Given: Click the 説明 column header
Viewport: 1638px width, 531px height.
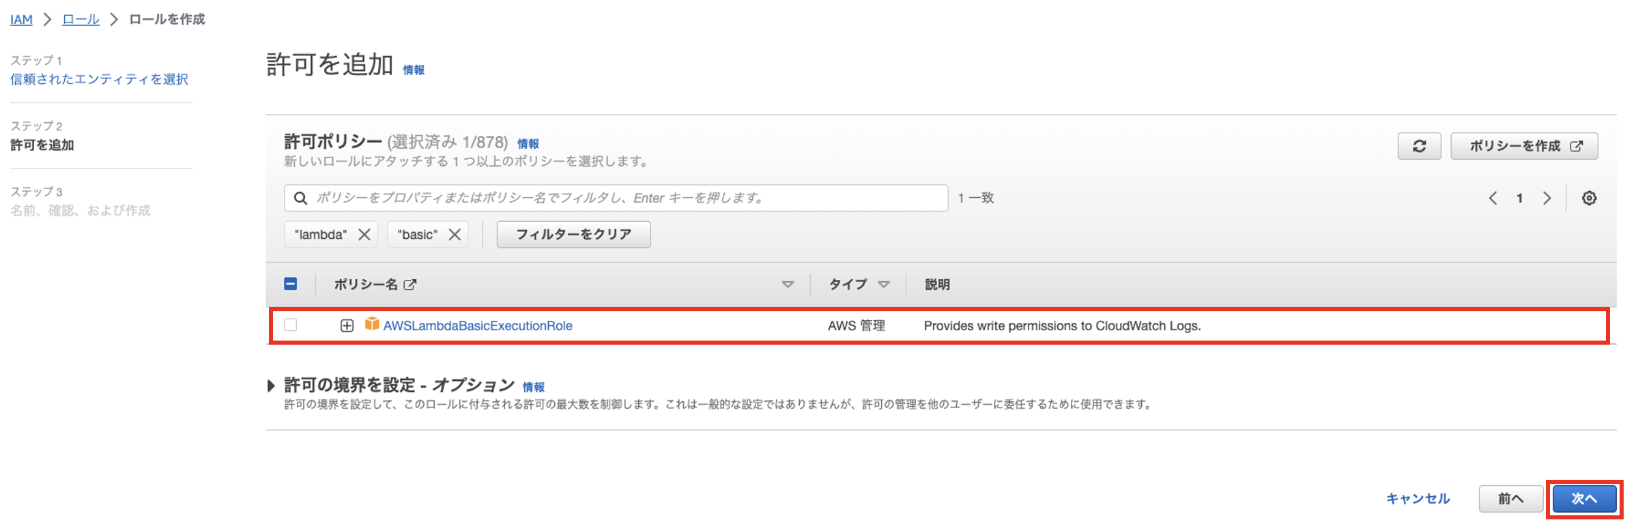Looking at the screenshot, I should point(937,285).
